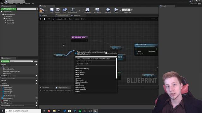202x113 pixels.
Task: Toggle the My Blueprint eye view options
Action: 35,62
